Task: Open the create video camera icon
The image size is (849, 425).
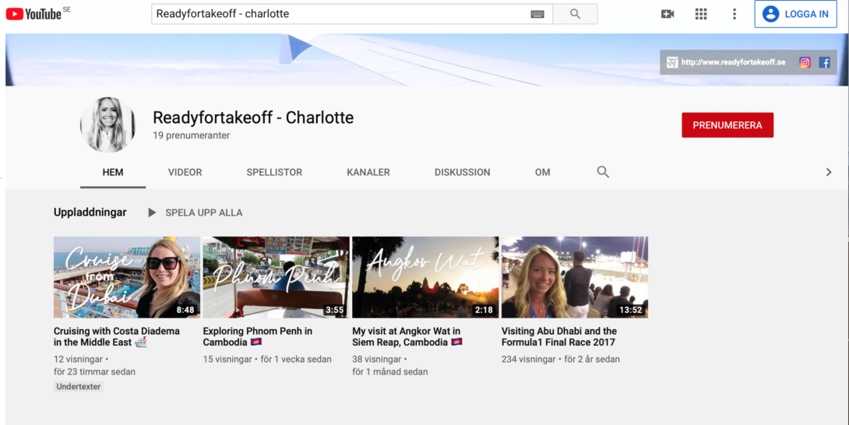Action: coord(667,14)
